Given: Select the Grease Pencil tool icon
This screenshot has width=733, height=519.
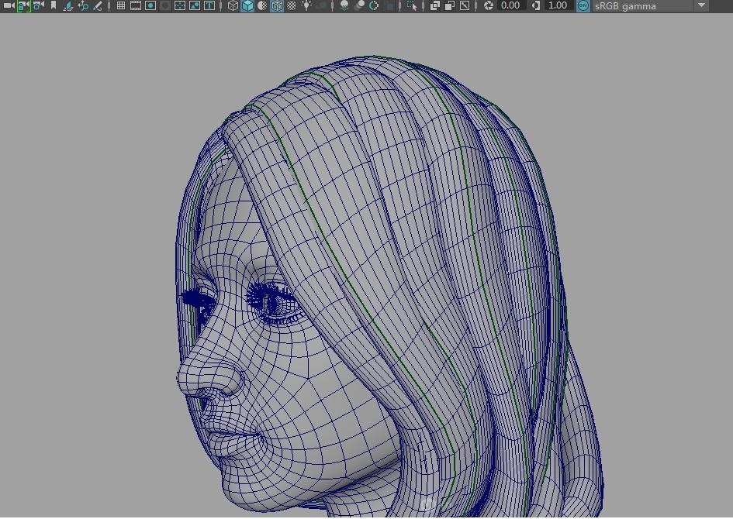Looking at the screenshot, I should tap(98, 5).
